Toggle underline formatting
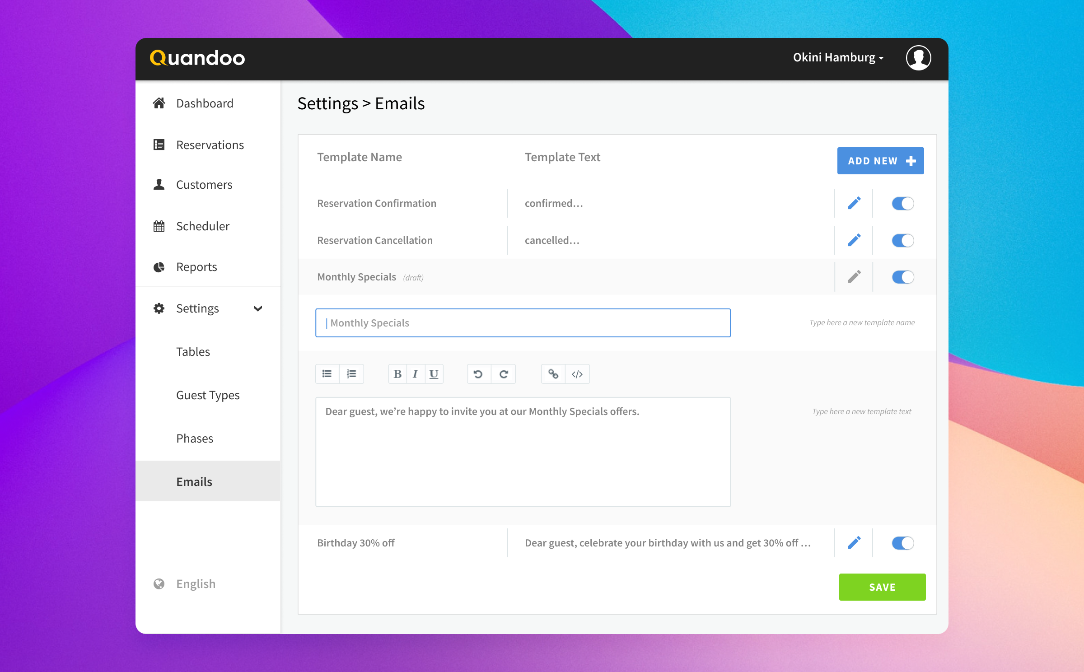The height and width of the screenshot is (672, 1084). 434,374
